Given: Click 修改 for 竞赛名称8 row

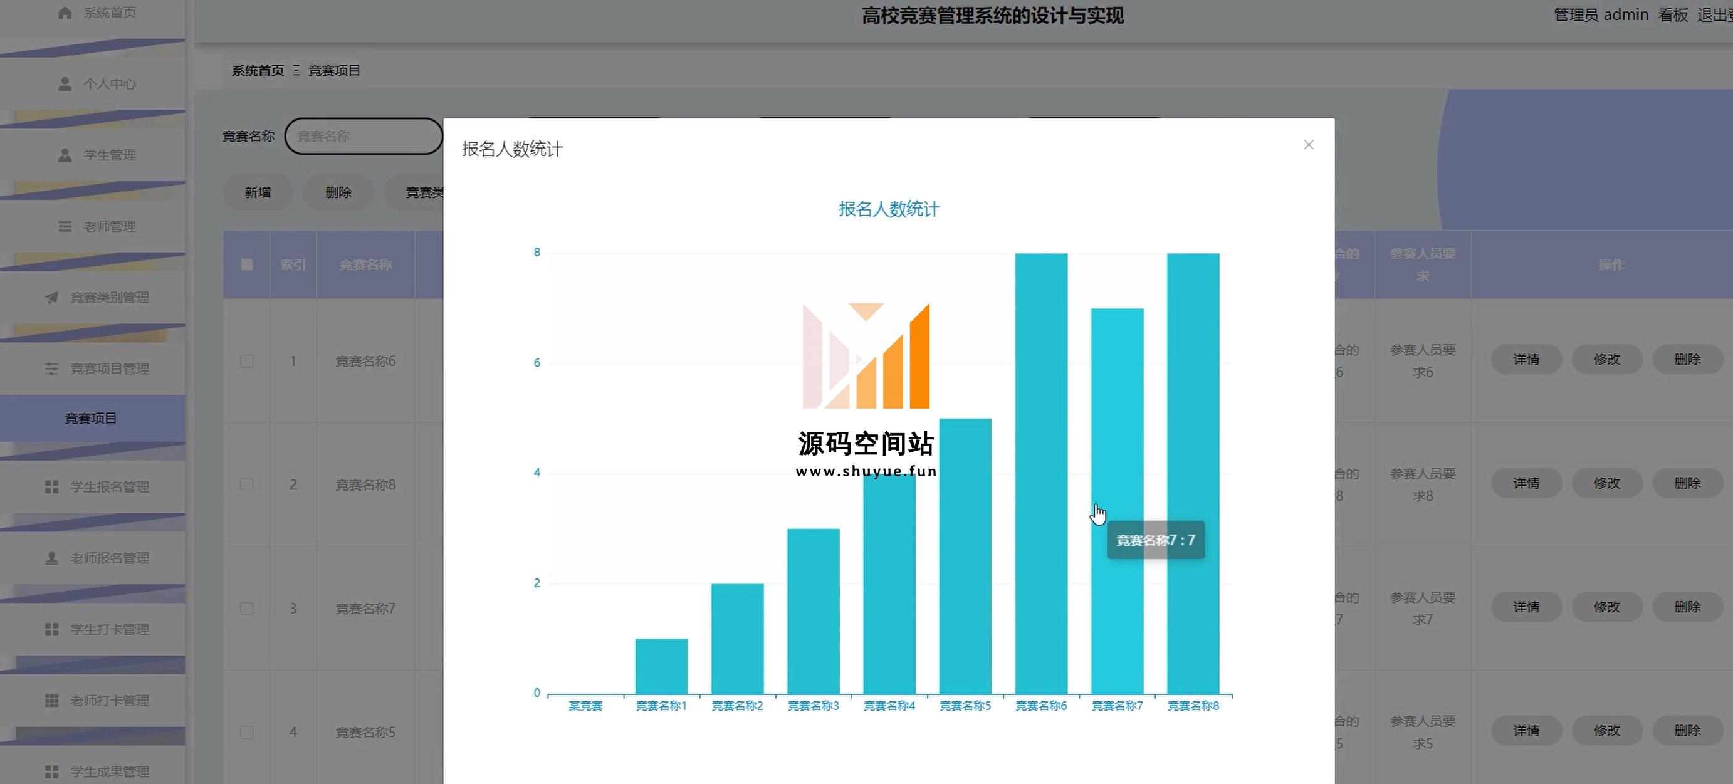Looking at the screenshot, I should tap(1607, 484).
